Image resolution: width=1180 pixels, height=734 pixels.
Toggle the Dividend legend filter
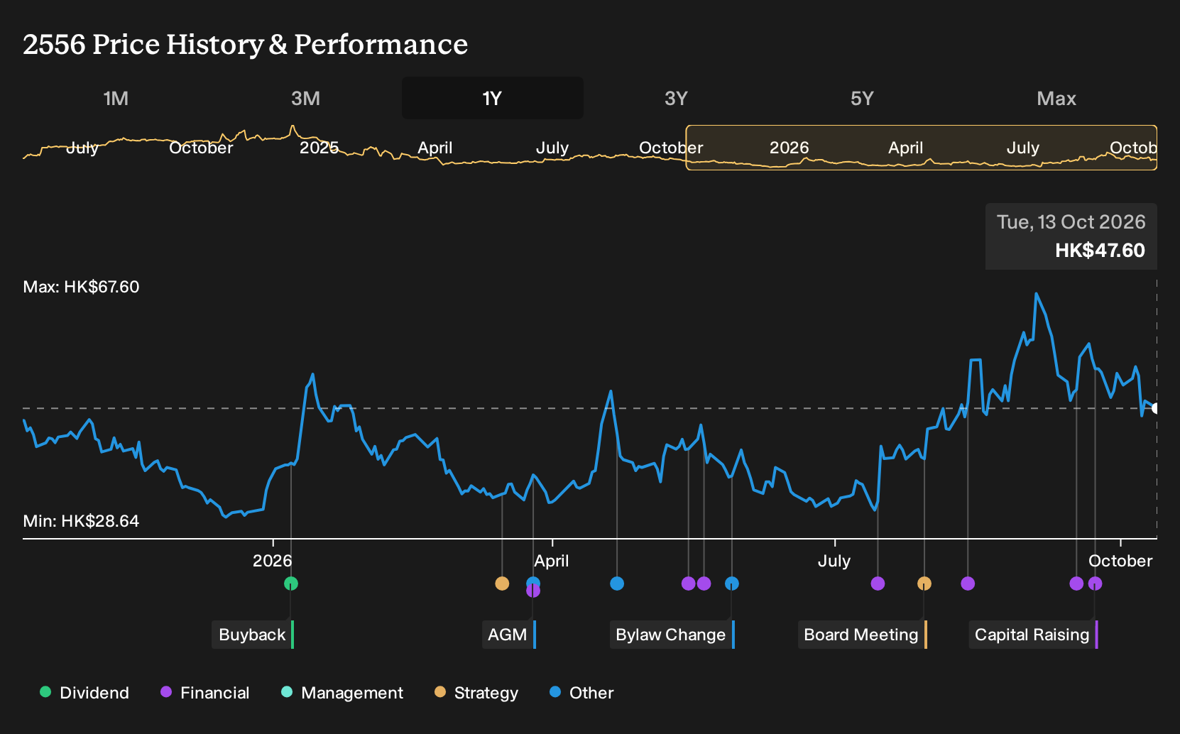[x=84, y=693]
